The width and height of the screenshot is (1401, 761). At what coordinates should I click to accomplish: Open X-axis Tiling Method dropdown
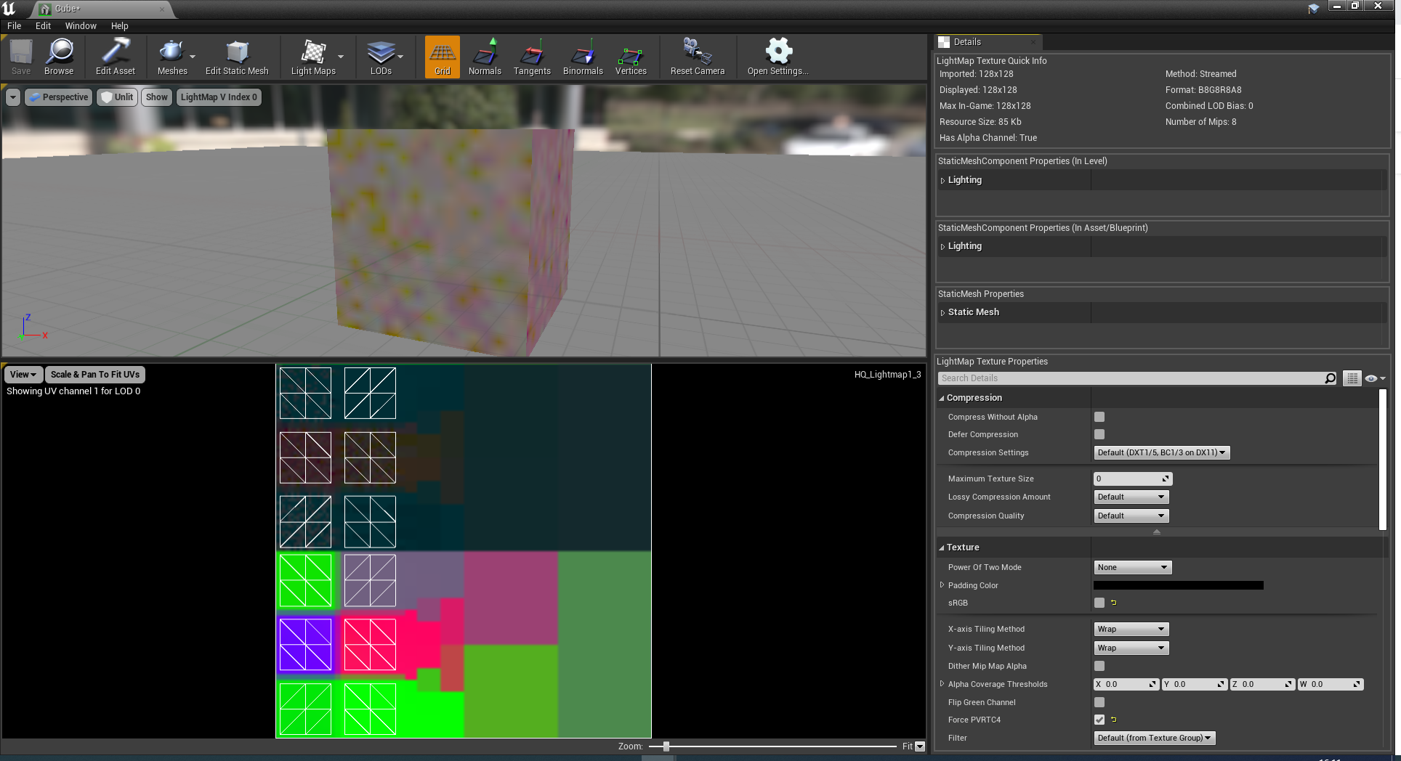pos(1131,629)
